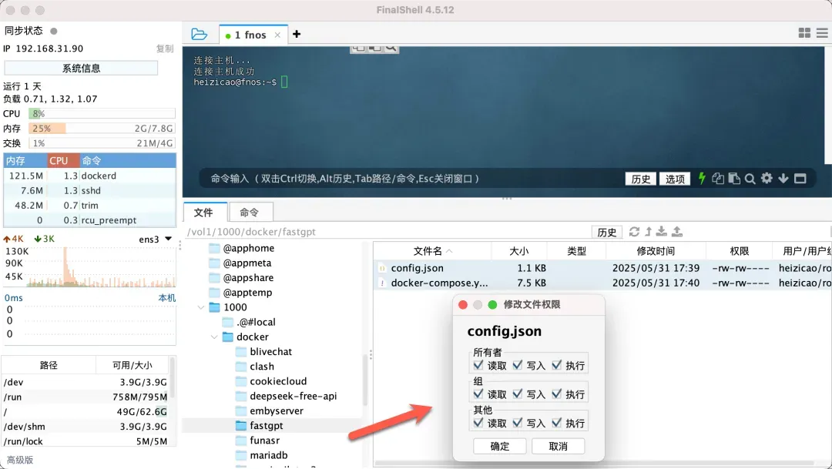Click the sync status gray dot indicator

coord(54,31)
